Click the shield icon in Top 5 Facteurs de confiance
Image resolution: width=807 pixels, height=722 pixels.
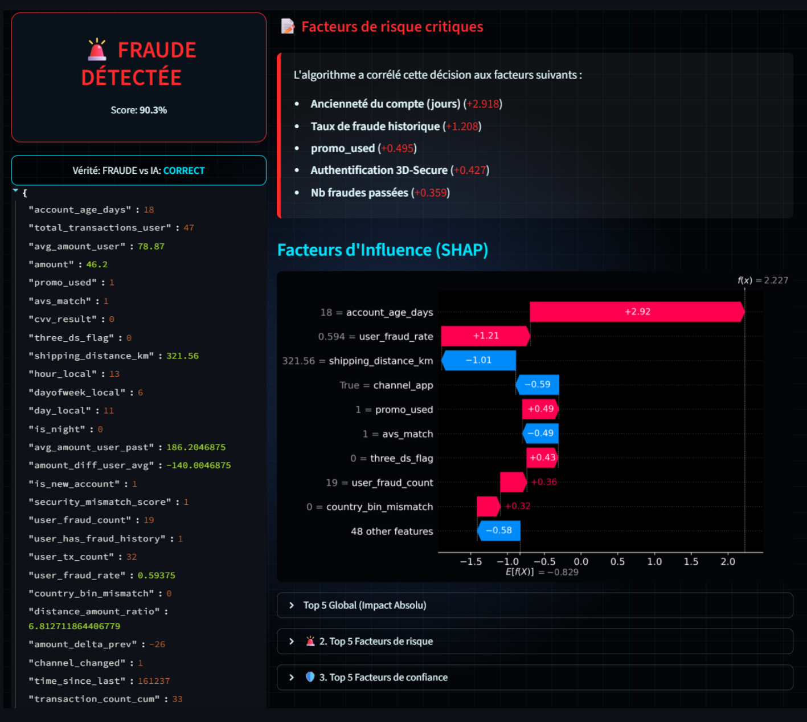pos(310,677)
